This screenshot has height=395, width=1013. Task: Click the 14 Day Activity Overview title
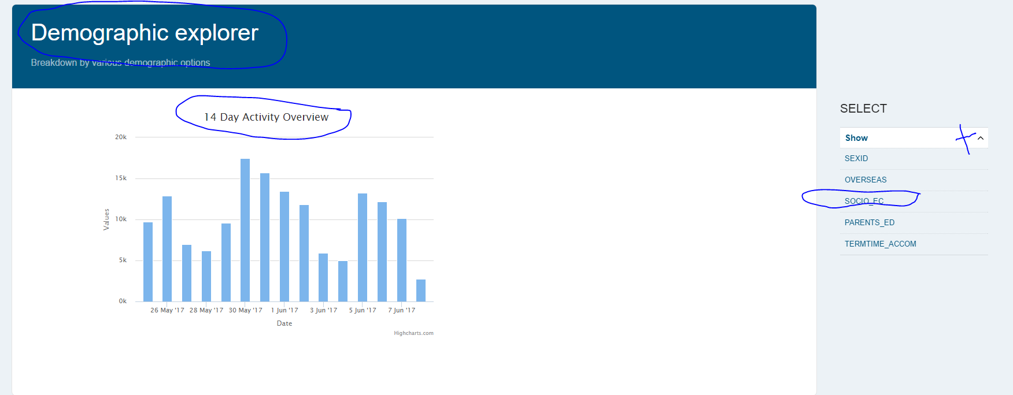tap(266, 117)
